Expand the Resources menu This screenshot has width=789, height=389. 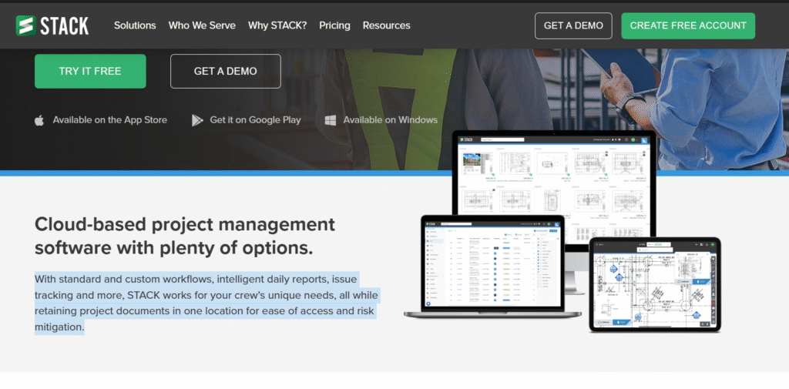pyautogui.click(x=387, y=25)
